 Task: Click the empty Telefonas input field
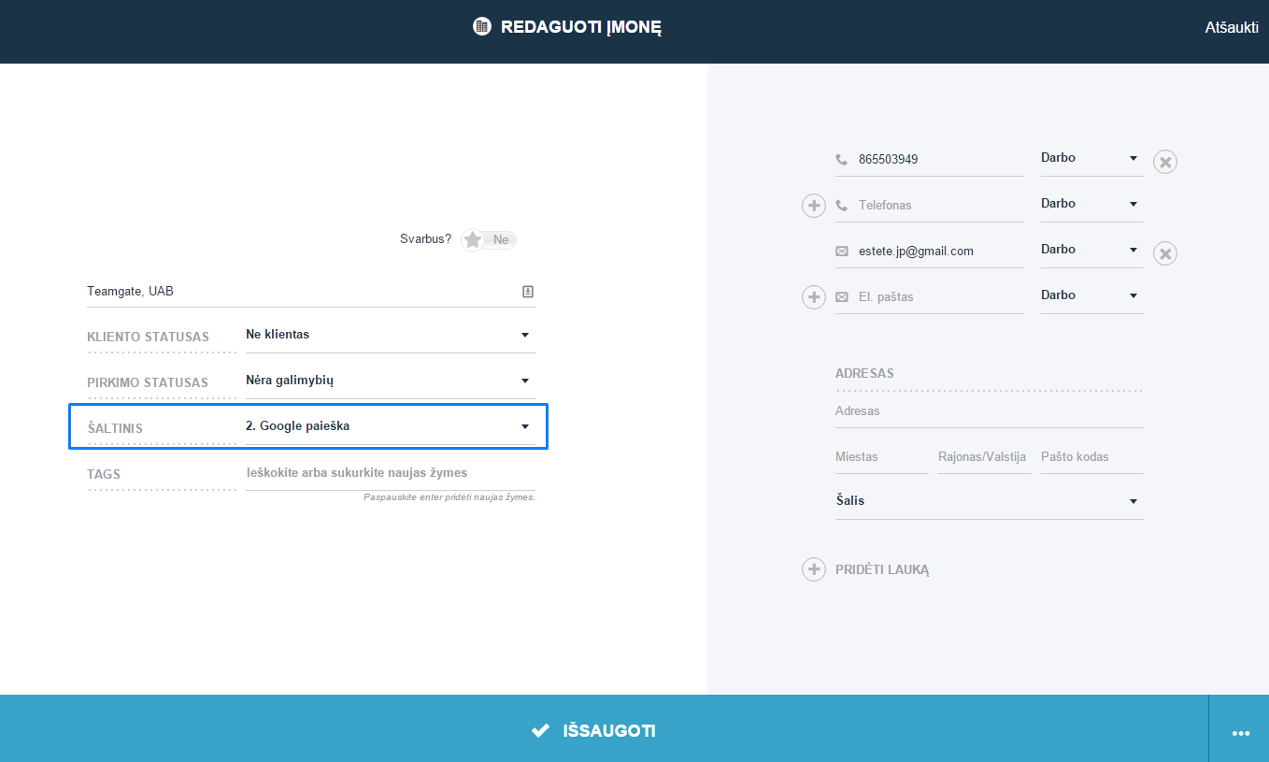click(930, 206)
